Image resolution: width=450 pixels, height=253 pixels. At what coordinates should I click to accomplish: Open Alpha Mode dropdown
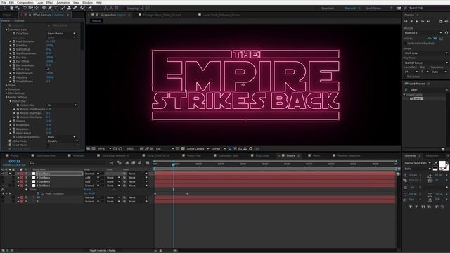point(63,141)
